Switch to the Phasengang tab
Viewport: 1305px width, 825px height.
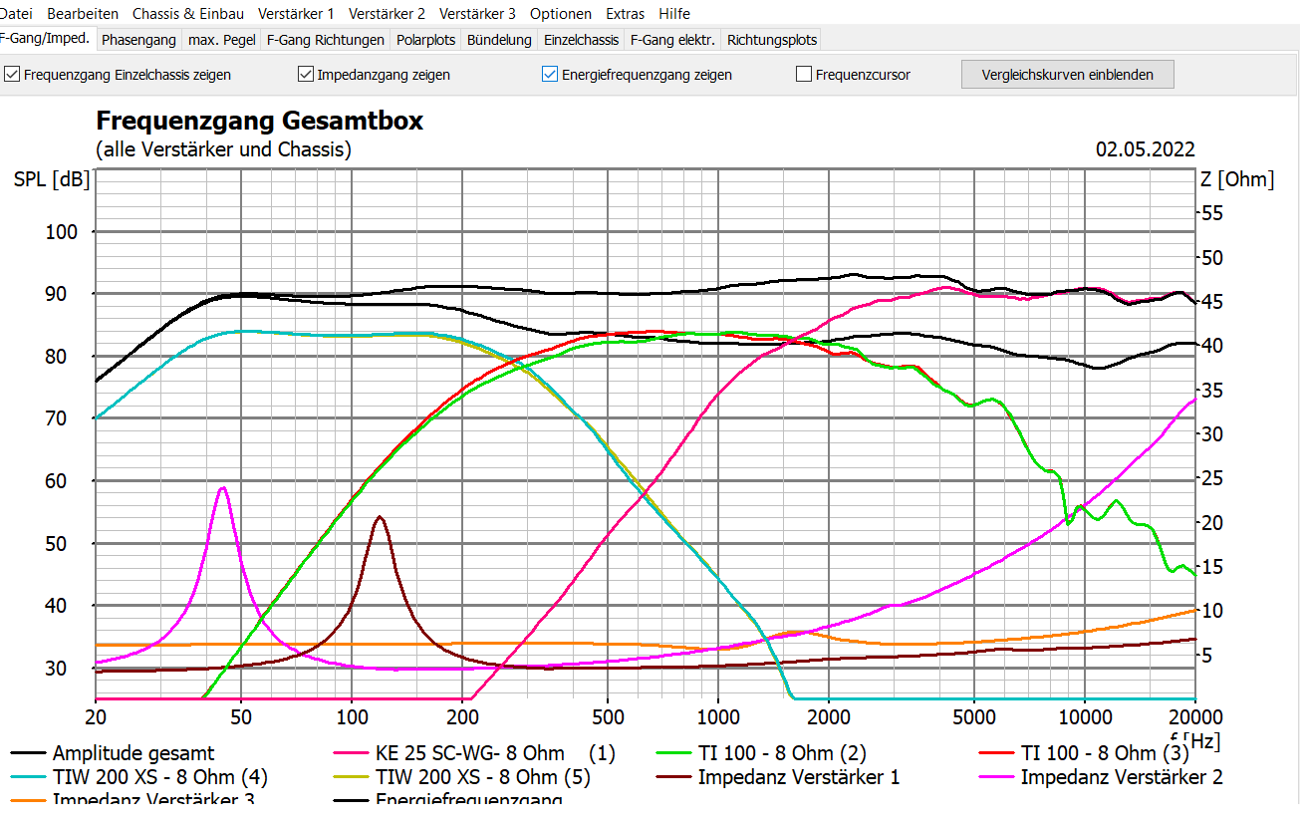coord(138,40)
